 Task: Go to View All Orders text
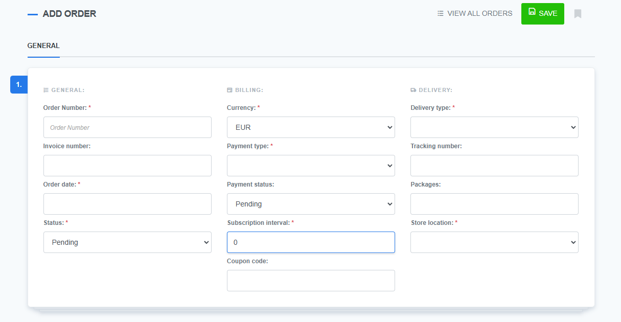point(479,13)
